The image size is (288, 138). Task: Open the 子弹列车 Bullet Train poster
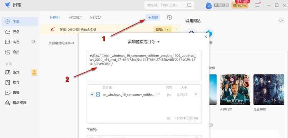pyautogui.click(x=235, y=90)
